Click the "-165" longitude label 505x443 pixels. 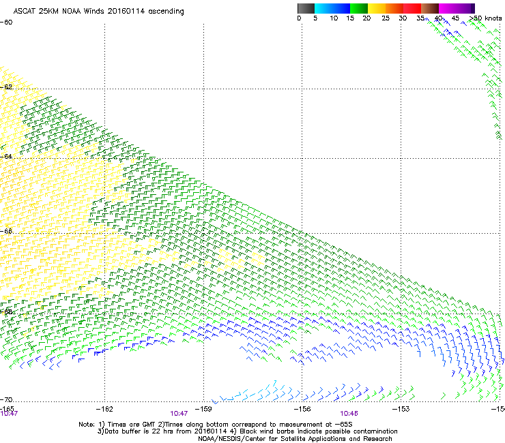[7, 409]
